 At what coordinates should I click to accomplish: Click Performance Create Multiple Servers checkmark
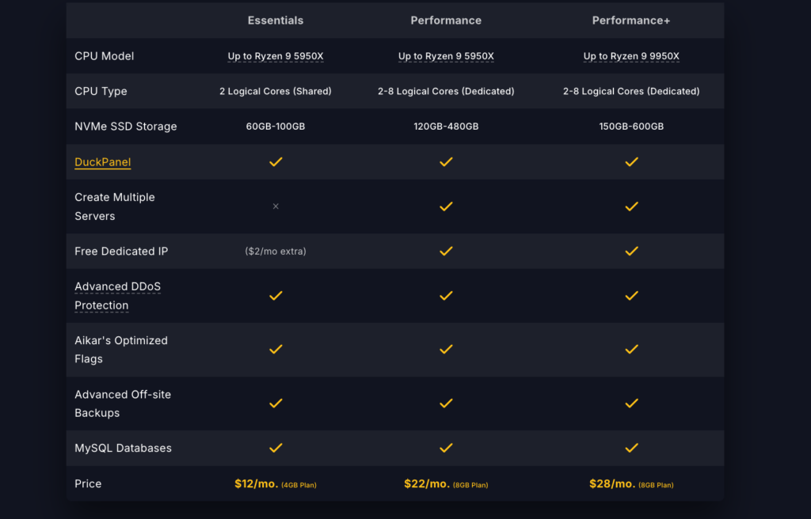tap(446, 206)
